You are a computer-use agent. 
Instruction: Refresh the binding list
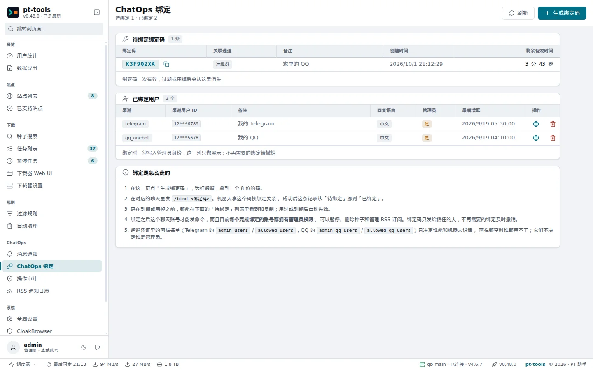[518, 13]
